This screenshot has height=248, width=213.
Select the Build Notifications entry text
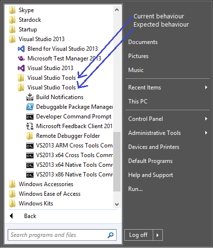coord(60,97)
